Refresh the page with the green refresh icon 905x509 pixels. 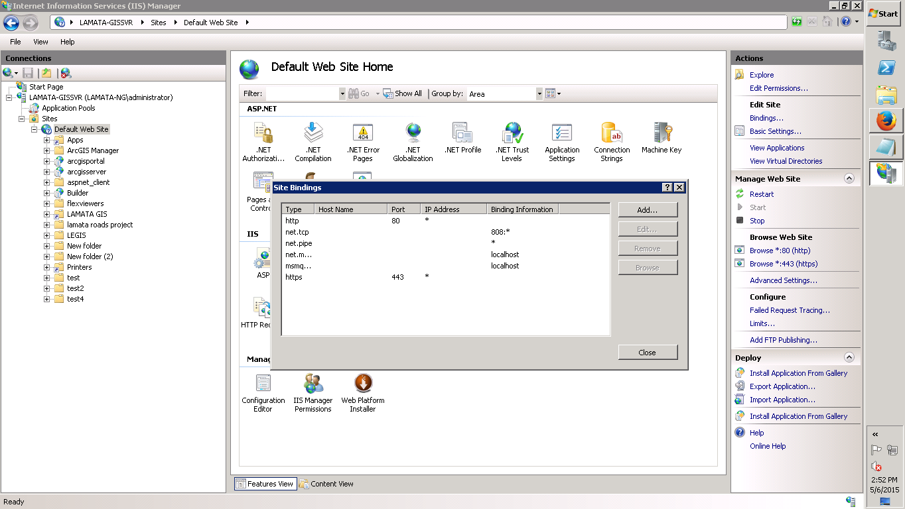pos(796,22)
